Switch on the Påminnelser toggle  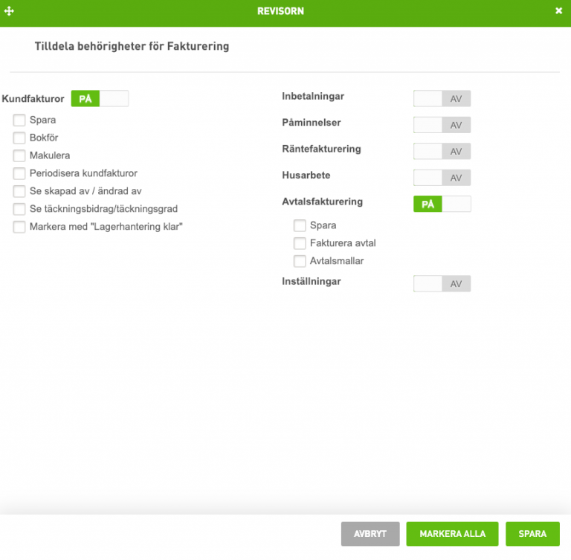click(x=442, y=125)
